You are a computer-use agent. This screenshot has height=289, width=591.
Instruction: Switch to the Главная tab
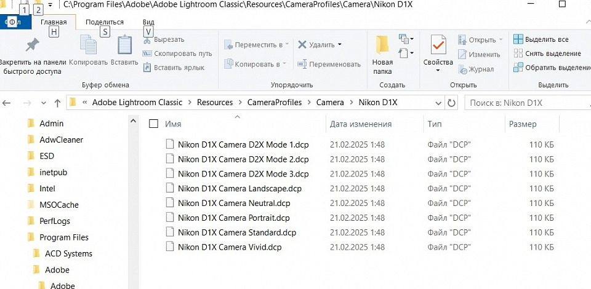point(54,22)
